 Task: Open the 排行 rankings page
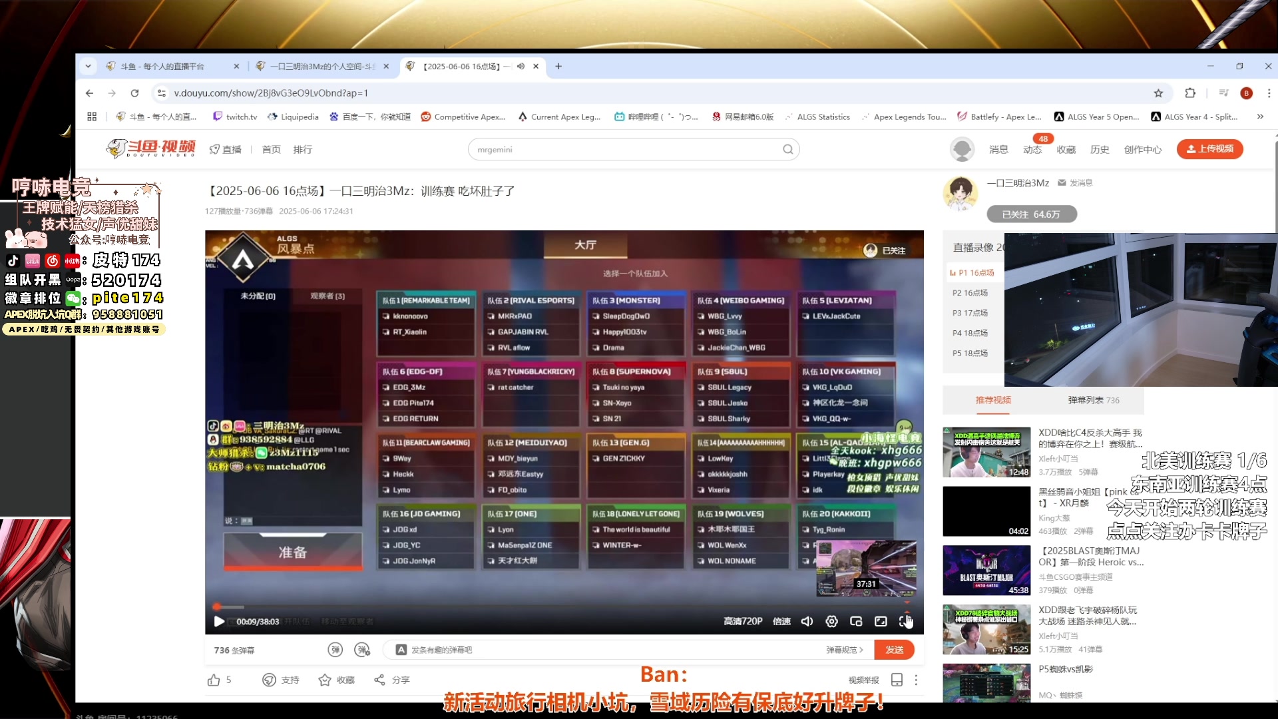tap(303, 149)
